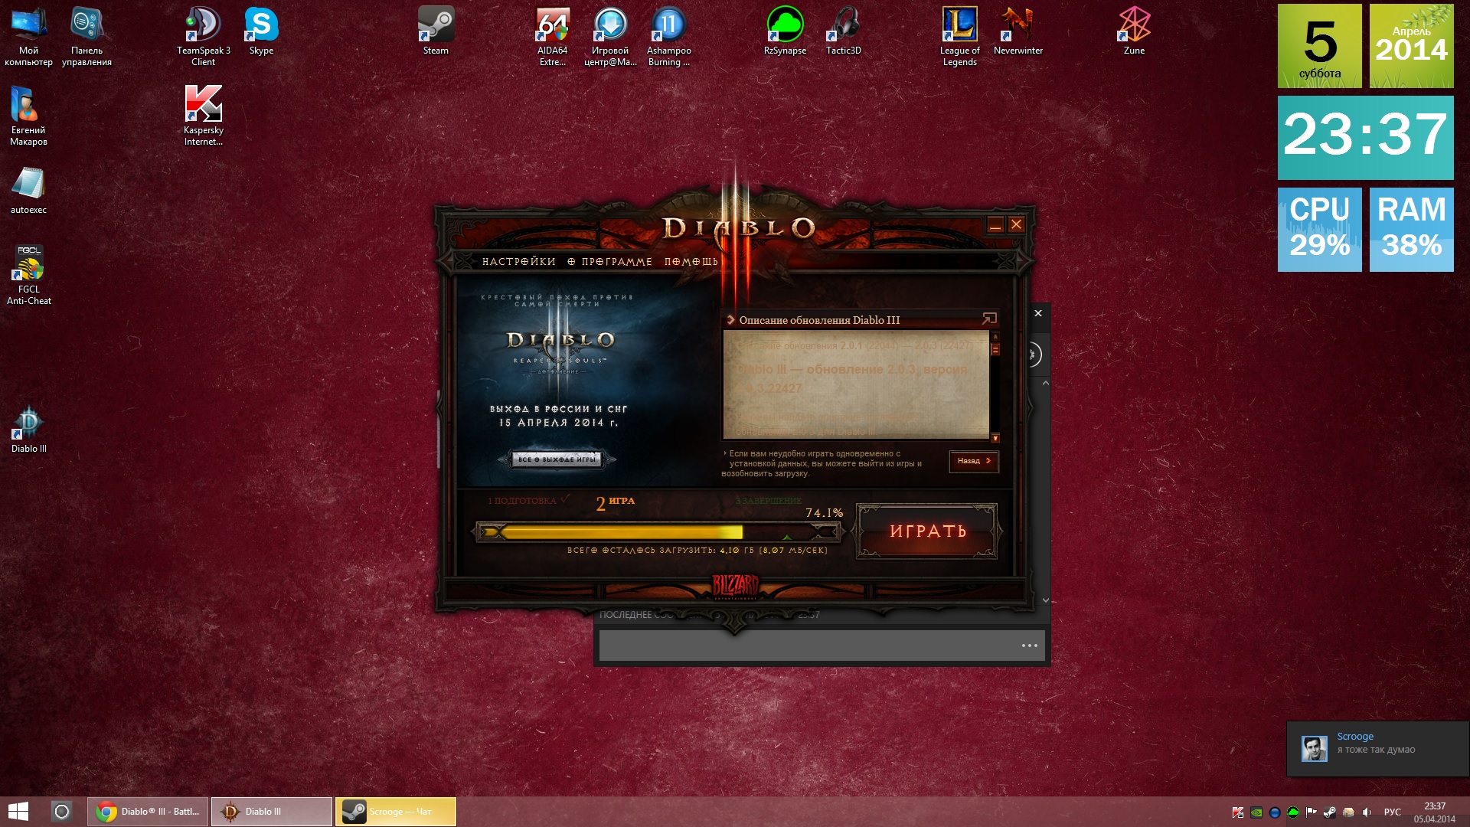Click the blue sphere tray icon

click(x=1275, y=812)
